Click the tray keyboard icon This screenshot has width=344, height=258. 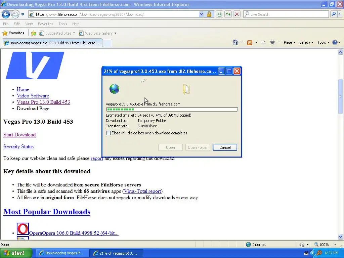pos(306,253)
